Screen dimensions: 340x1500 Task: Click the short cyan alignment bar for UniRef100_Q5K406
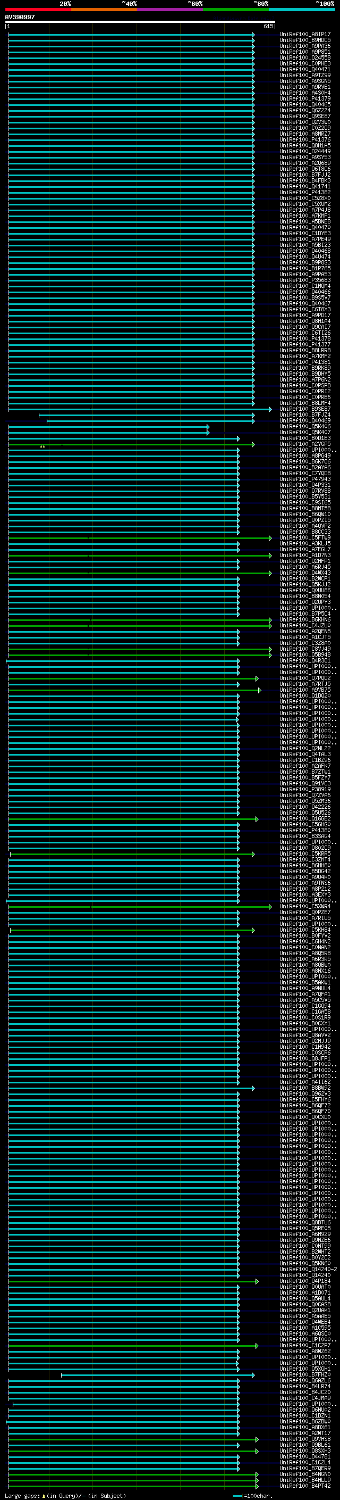[109, 426]
